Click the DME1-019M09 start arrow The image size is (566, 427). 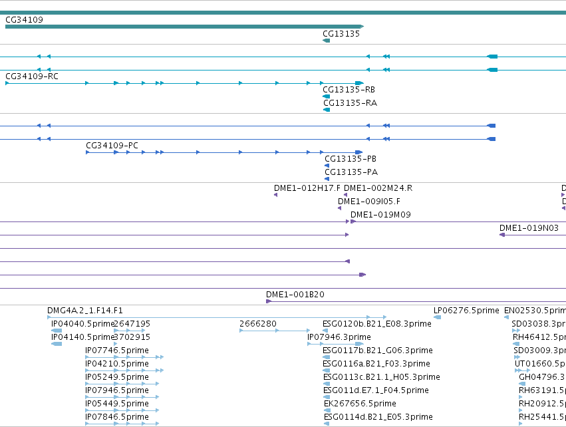(353, 221)
